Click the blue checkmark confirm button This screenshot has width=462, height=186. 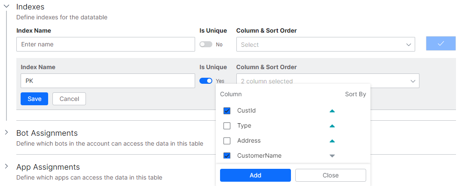(x=441, y=44)
